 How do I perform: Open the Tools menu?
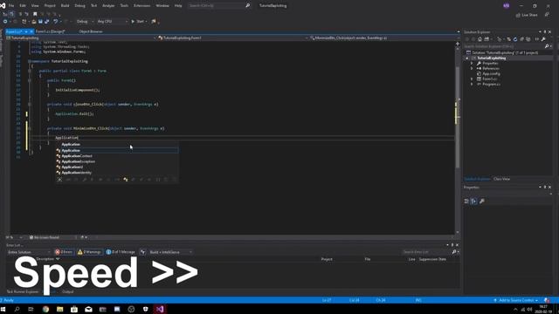[x=124, y=6]
